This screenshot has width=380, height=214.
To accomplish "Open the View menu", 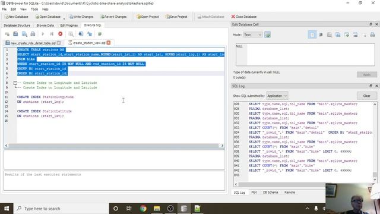I will coord(23,10).
